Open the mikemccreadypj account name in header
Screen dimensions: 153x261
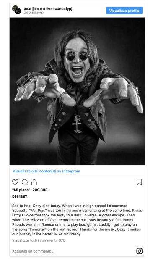57,8
